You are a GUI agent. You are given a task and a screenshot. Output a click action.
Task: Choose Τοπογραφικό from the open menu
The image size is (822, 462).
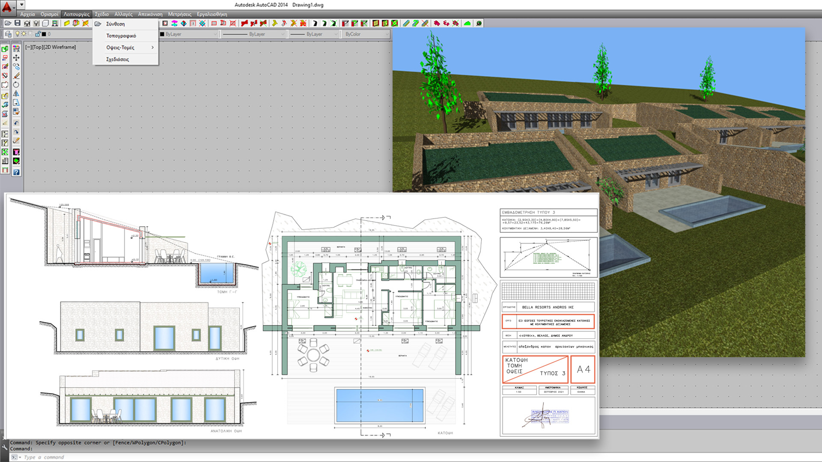coord(121,36)
